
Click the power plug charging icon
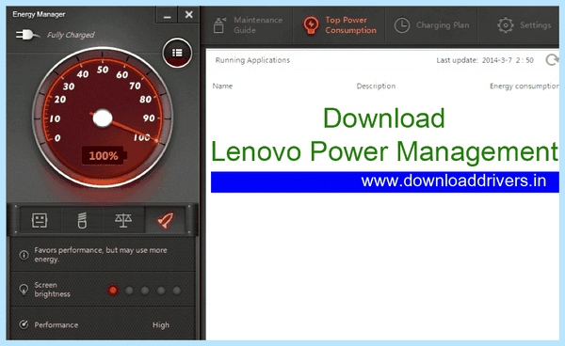pyautogui.click(x=27, y=35)
